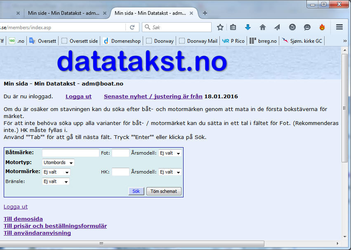Click the Töm schemat button
351x250 pixels.
(x=163, y=191)
